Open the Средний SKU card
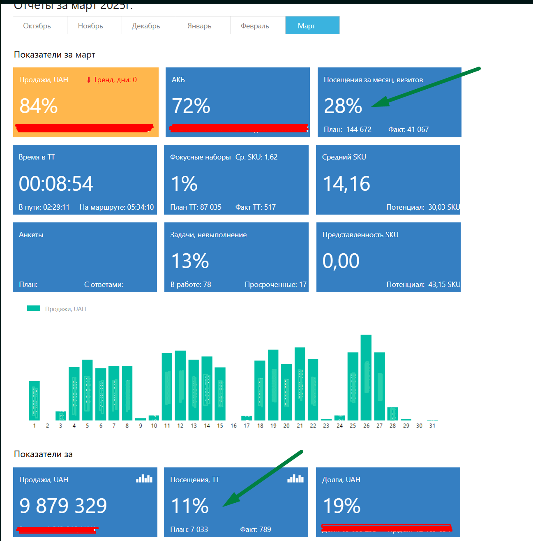 388,180
